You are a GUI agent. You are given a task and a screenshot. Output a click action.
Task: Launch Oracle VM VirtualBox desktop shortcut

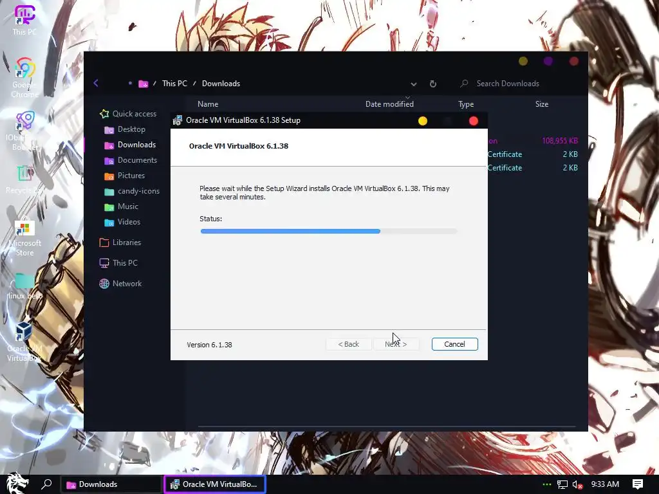[x=24, y=341]
